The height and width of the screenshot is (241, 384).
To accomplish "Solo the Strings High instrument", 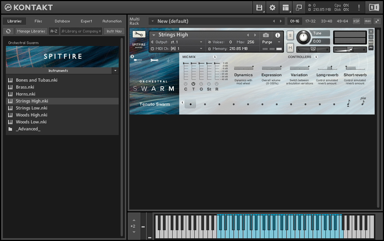I will point(290,36).
